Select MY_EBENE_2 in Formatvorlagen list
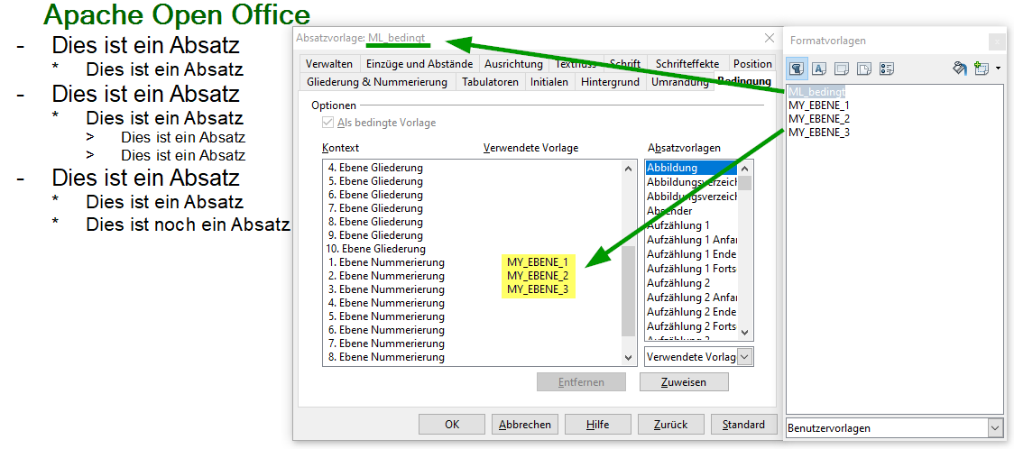The height and width of the screenshot is (449, 1014). pos(819,118)
